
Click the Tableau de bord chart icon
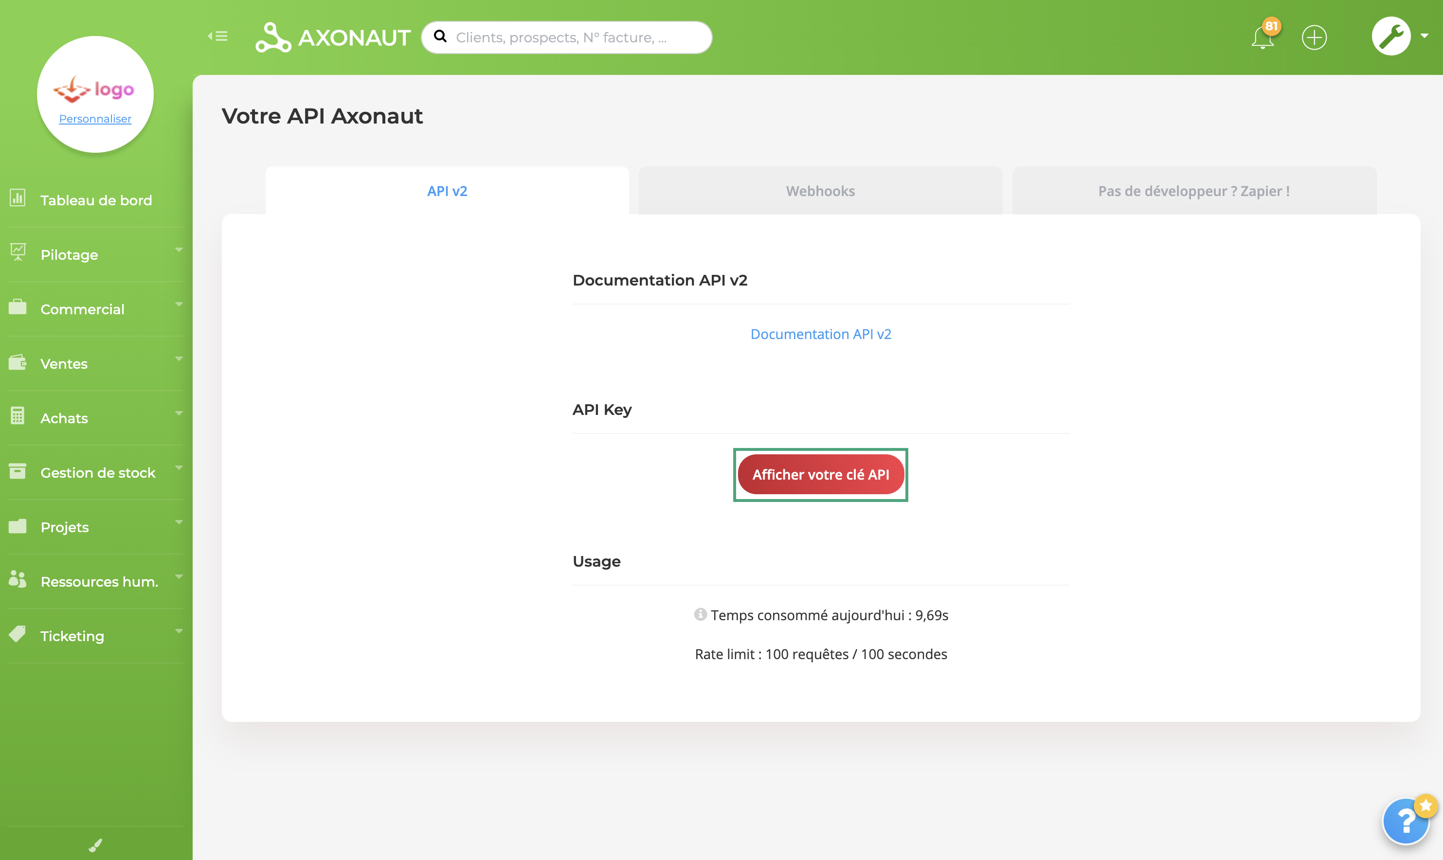coord(18,197)
